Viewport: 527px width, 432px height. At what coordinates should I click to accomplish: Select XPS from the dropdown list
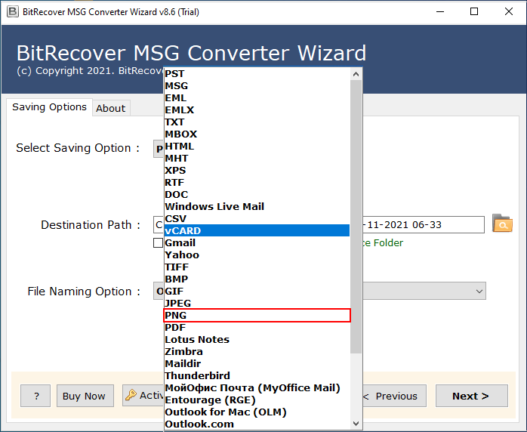(x=257, y=171)
